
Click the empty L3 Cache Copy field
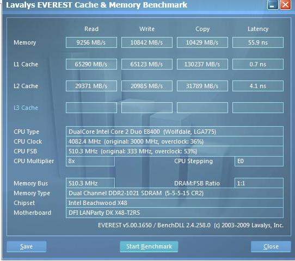[202, 108]
